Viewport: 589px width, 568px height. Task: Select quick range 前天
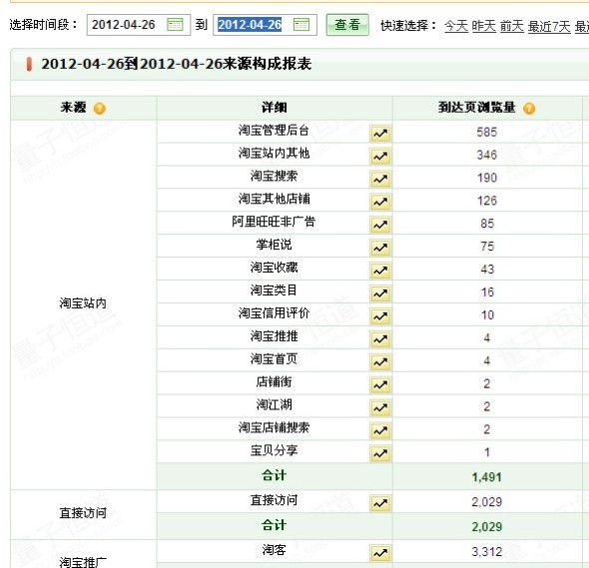coord(511,26)
